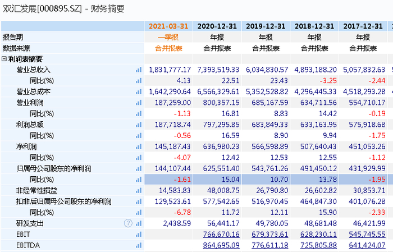Open chart icon for 研发支出 row
Screen dimensions: 393x252
[139, 223]
